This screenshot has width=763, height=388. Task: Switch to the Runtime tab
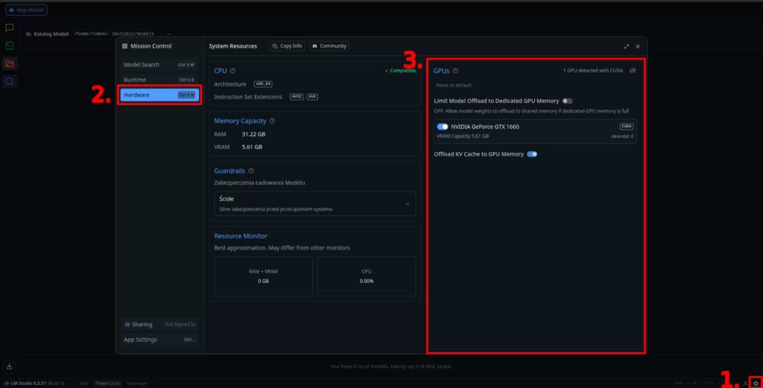pos(159,80)
